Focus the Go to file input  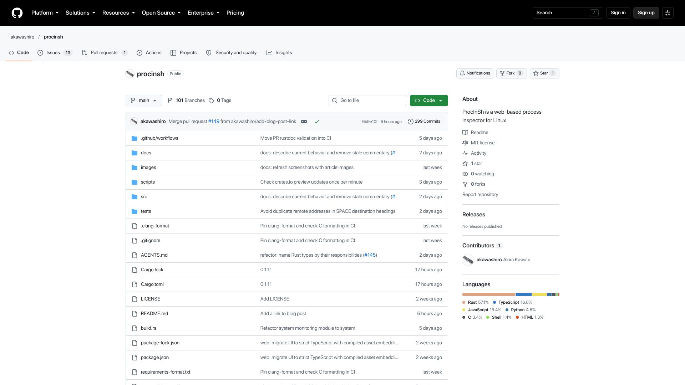[x=367, y=101]
